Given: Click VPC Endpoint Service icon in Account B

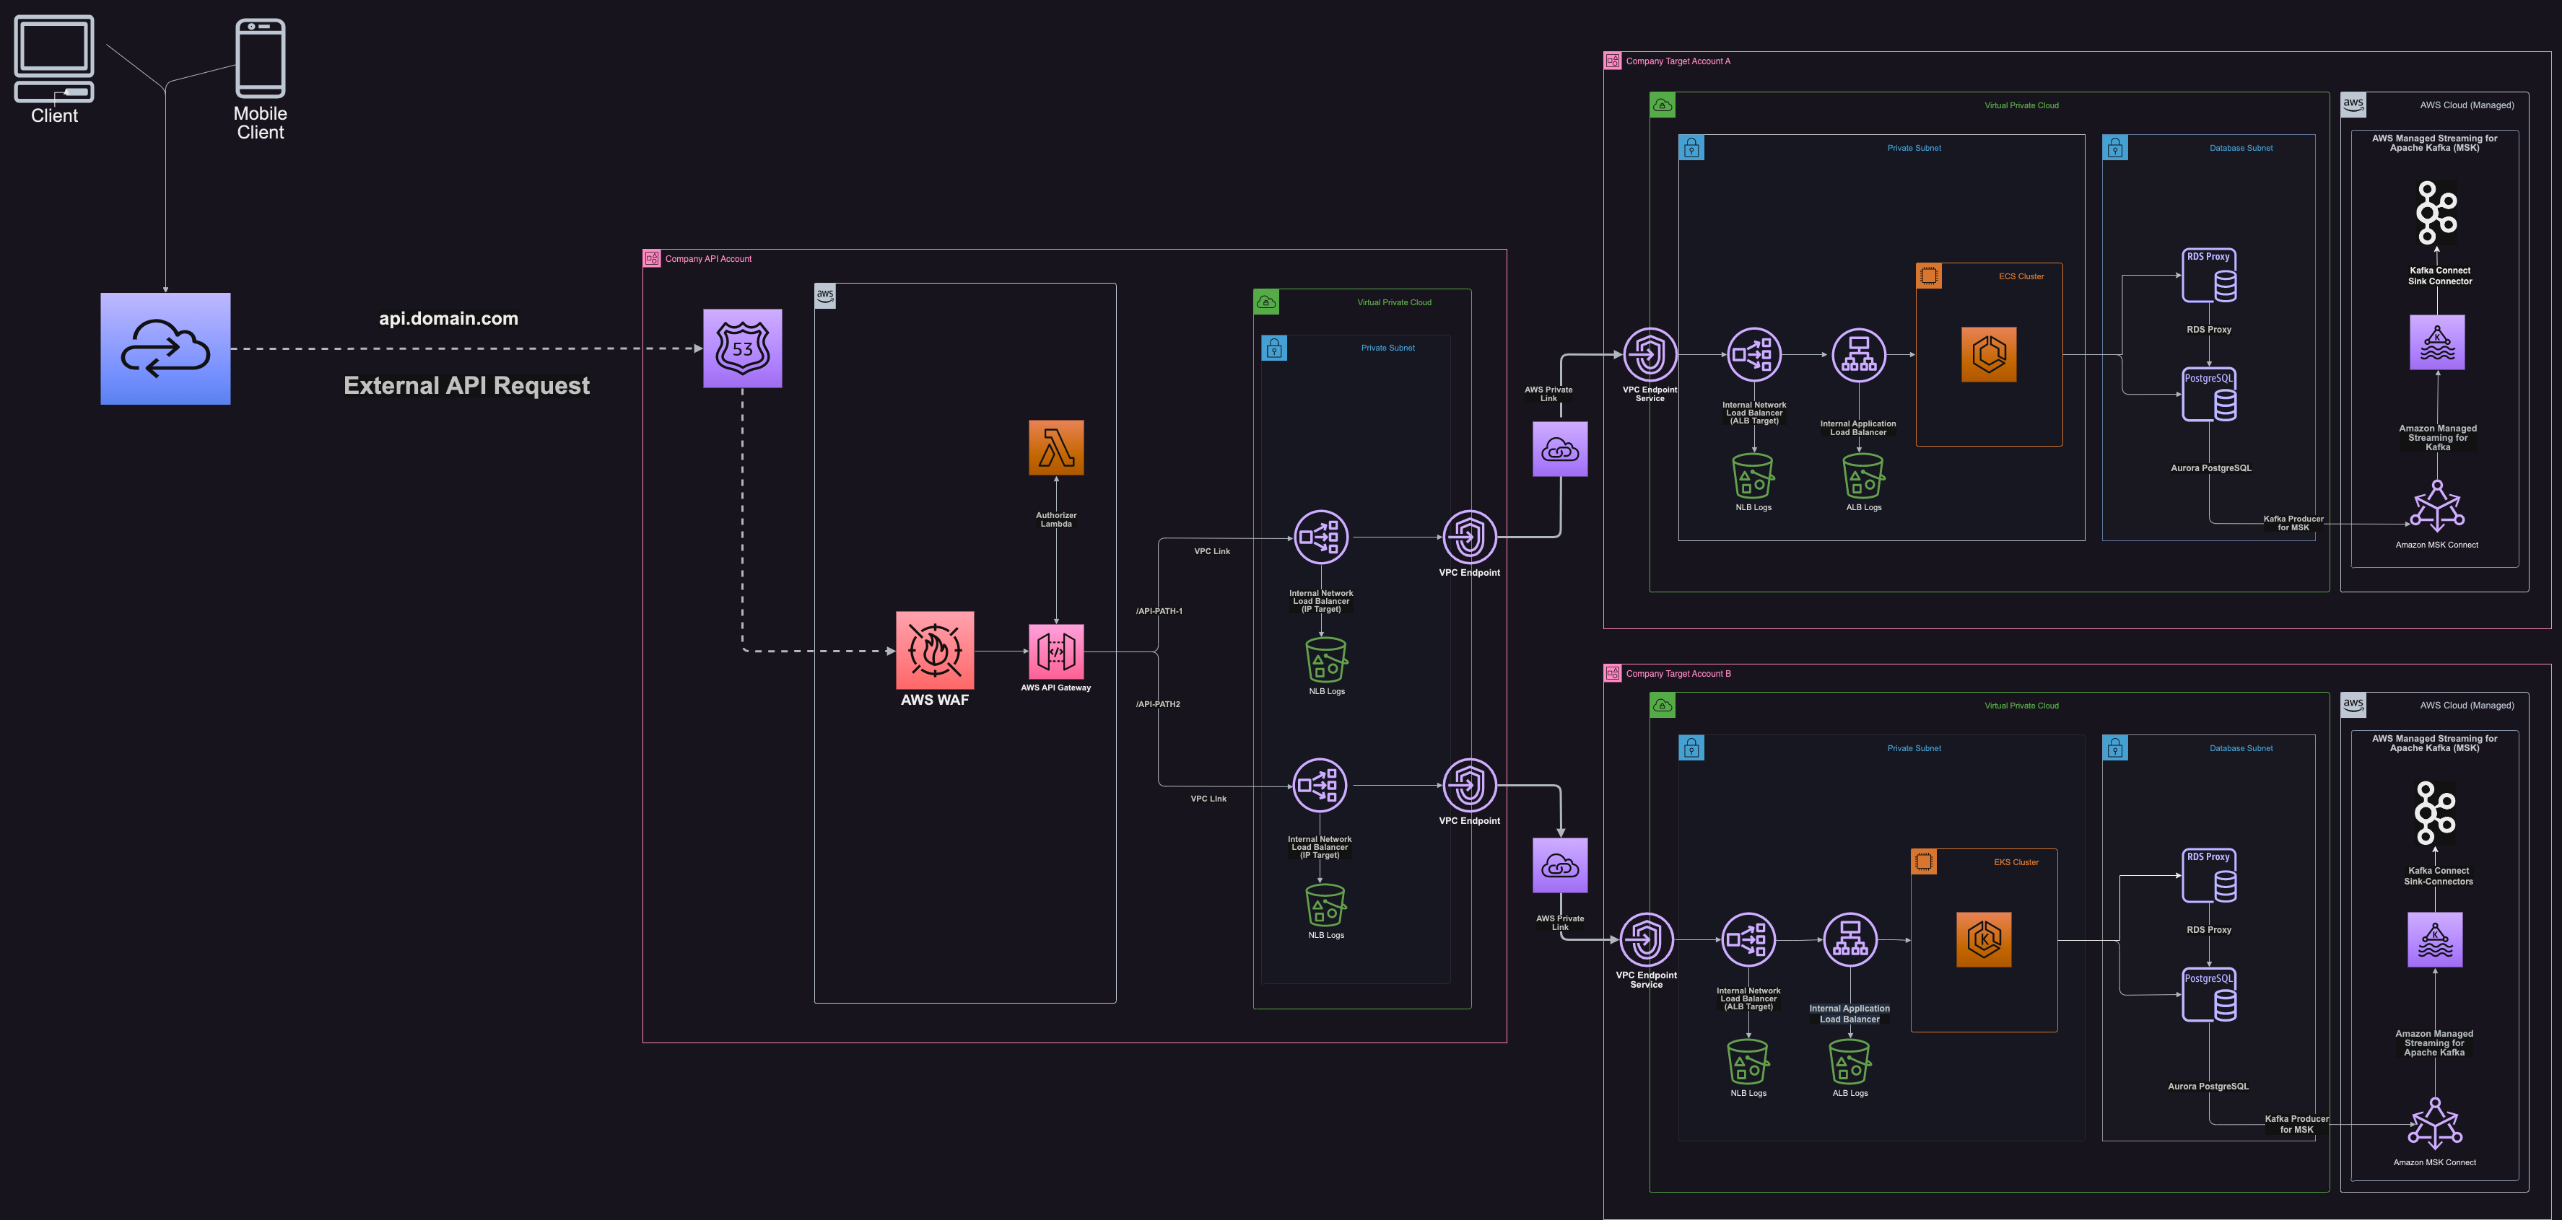Looking at the screenshot, I should (1646, 939).
